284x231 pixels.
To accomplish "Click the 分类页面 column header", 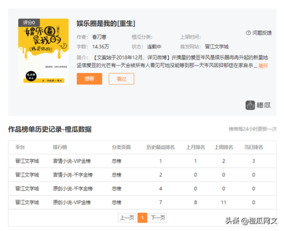I will pos(121,147).
